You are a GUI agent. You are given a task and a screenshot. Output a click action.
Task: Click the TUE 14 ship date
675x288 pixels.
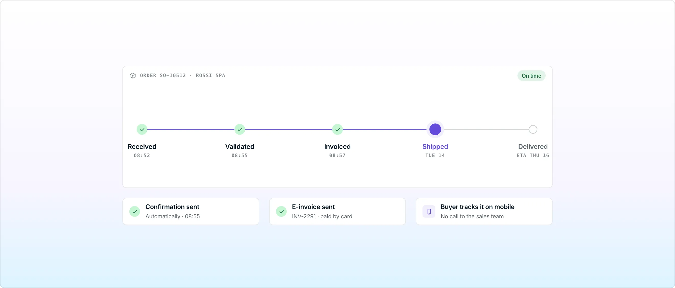pos(435,156)
